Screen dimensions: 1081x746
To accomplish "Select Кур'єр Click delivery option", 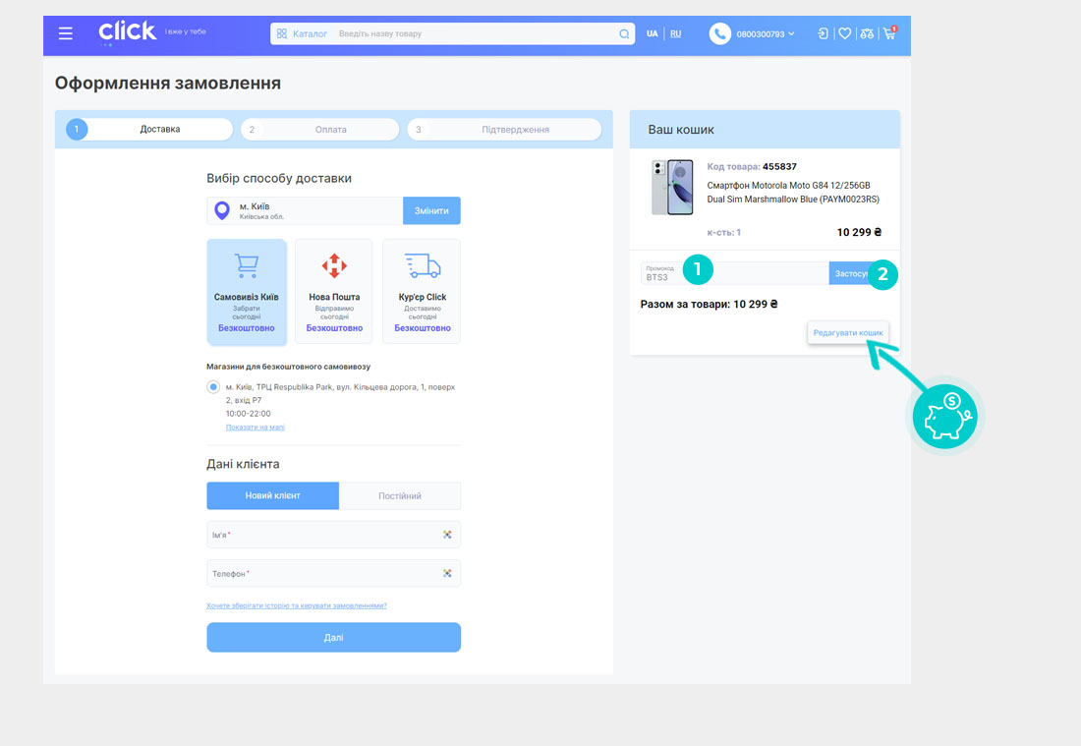I will pyautogui.click(x=422, y=291).
